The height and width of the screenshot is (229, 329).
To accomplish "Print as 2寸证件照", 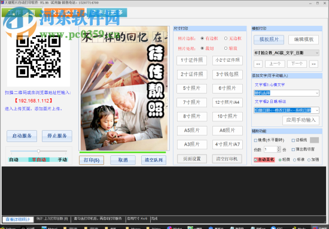I will pos(192,74).
